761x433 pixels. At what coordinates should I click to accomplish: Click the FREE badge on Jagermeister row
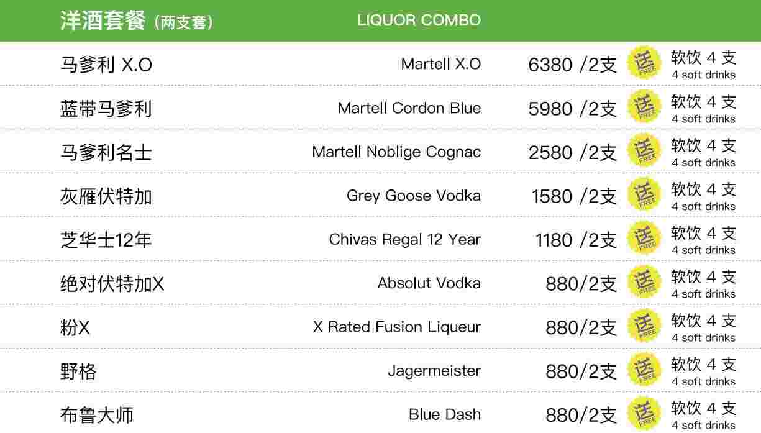[645, 370]
